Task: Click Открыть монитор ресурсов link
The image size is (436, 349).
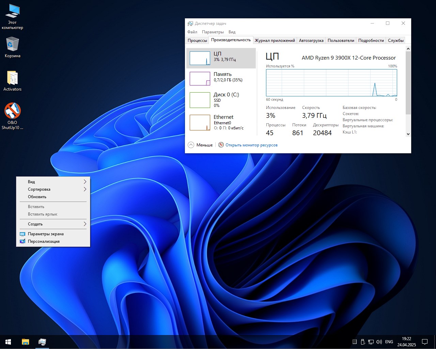Action: click(x=251, y=145)
